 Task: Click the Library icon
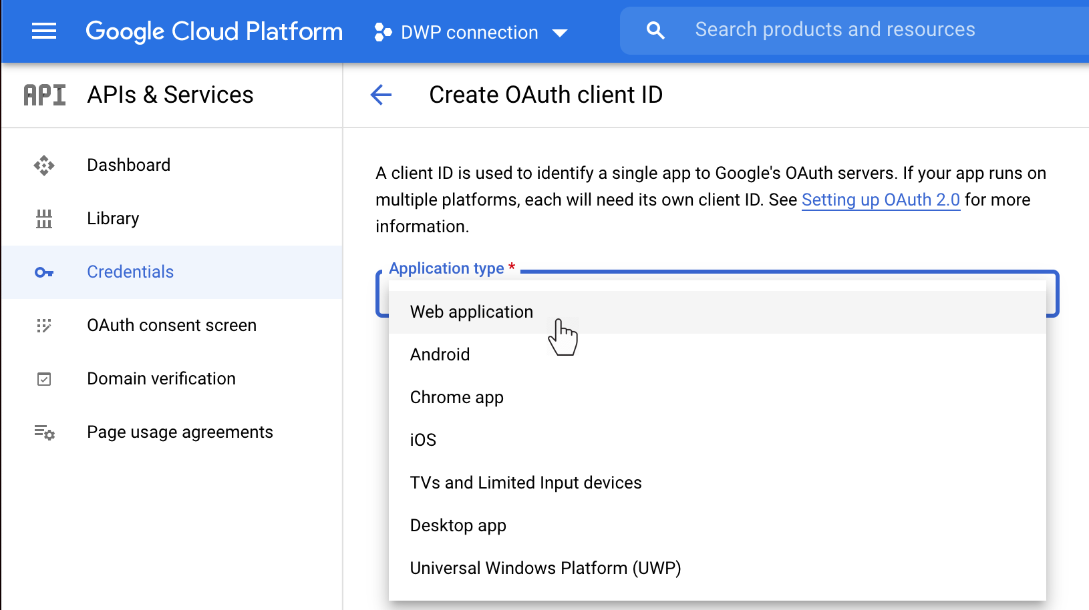(43, 218)
